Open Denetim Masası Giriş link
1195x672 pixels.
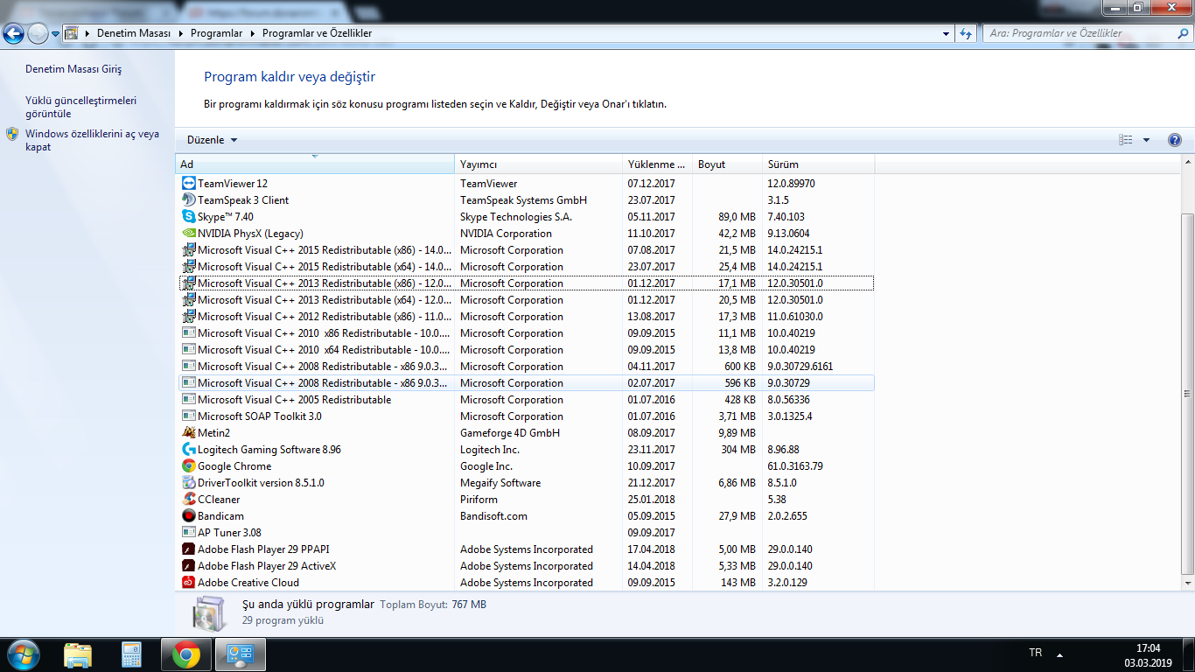pyautogui.click(x=73, y=69)
